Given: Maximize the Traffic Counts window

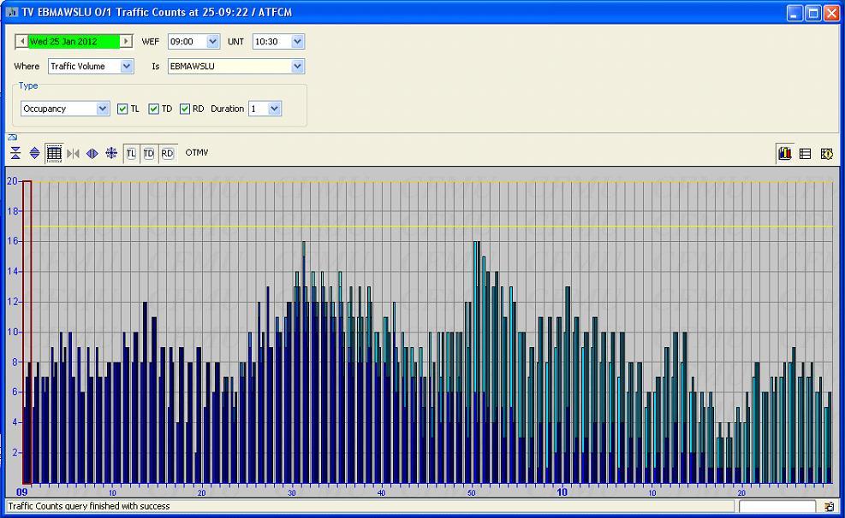Looking at the screenshot, I should [813, 13].
